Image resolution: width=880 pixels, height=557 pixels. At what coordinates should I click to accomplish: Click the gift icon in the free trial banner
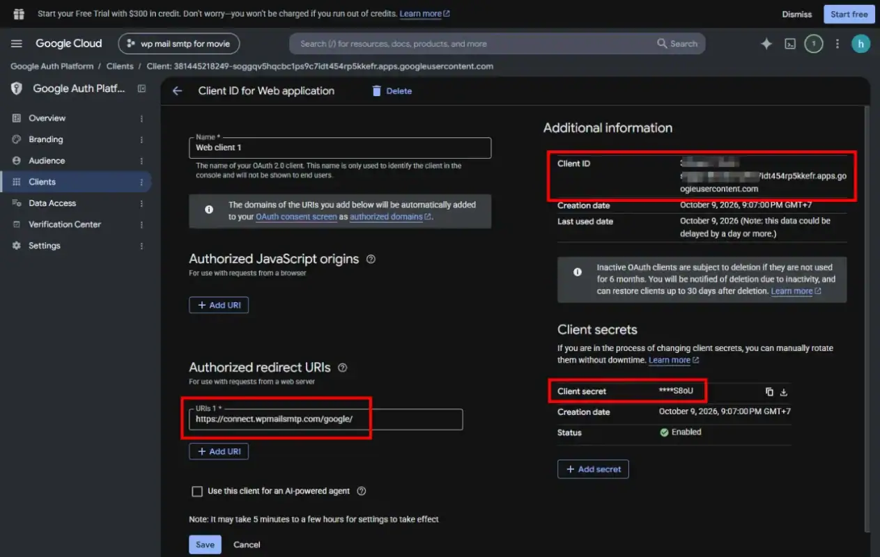coord(19,14)
